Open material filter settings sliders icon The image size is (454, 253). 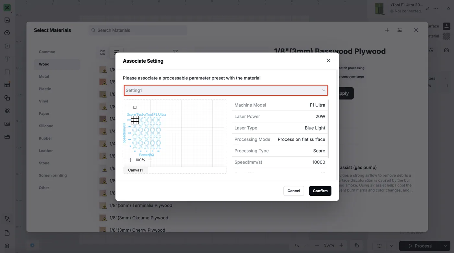pyautogui.click(x=400, y=30)
